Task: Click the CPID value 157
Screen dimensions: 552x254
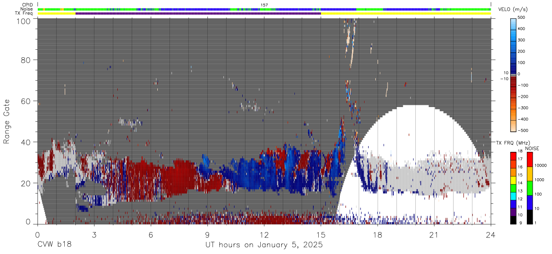Action: (264, 5)
